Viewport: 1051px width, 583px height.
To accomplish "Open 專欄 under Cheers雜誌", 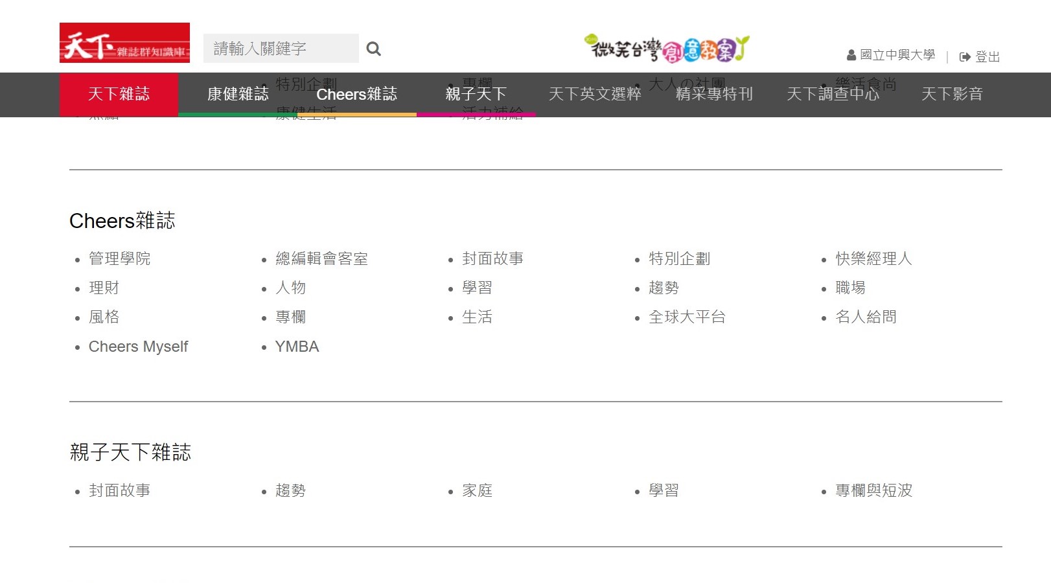I will (x=290, y=317).
